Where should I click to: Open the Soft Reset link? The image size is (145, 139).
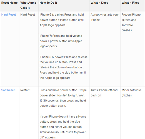pos(8,90)
